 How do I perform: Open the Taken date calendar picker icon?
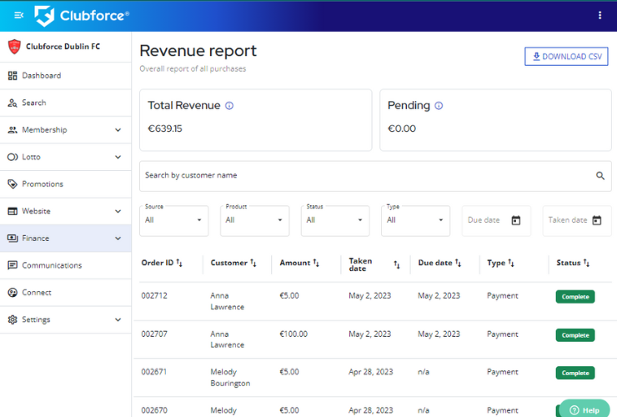tap(596, 220)
